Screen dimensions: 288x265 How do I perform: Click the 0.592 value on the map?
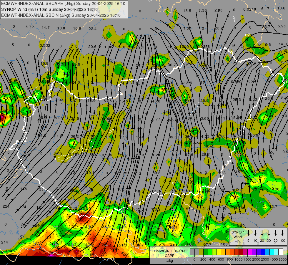coord(107,155)
